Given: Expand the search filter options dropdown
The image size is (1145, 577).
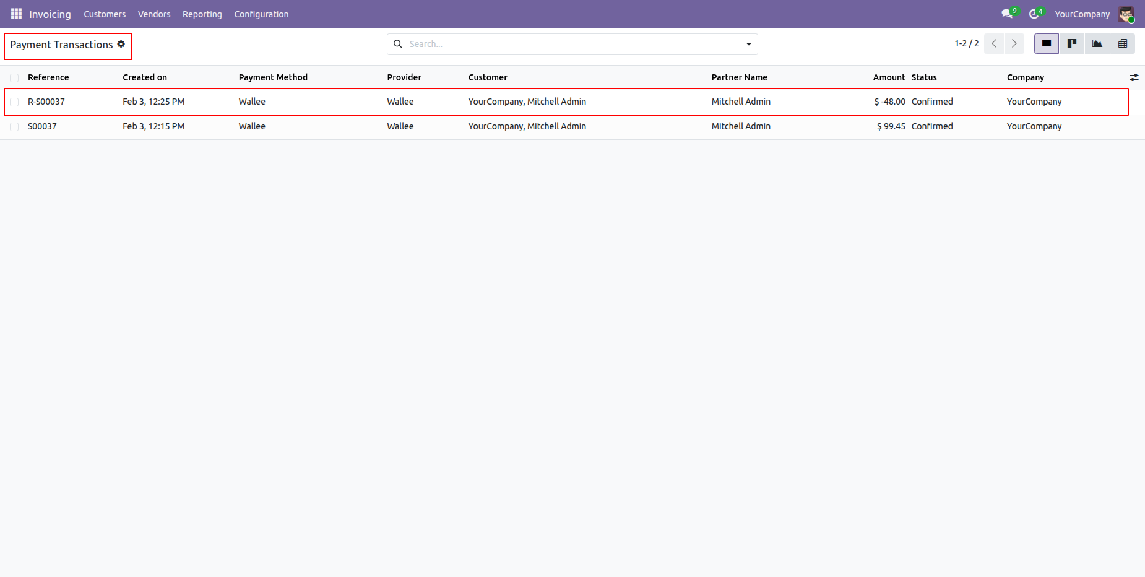Looking at the screenshot, I should pyautogui.click(x=749, y=44).
